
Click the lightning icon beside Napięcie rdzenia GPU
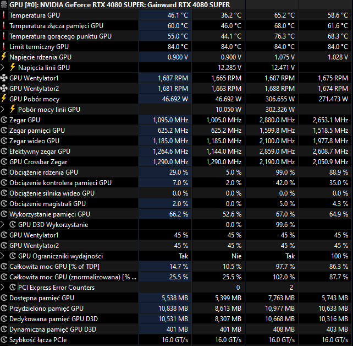[4, 57]
